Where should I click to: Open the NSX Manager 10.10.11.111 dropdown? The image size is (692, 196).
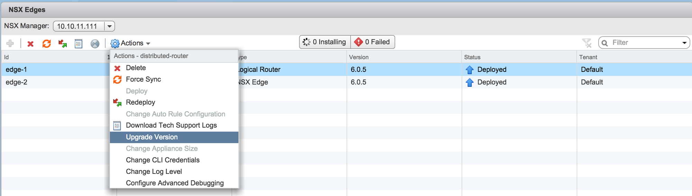[x=109, y=26]
